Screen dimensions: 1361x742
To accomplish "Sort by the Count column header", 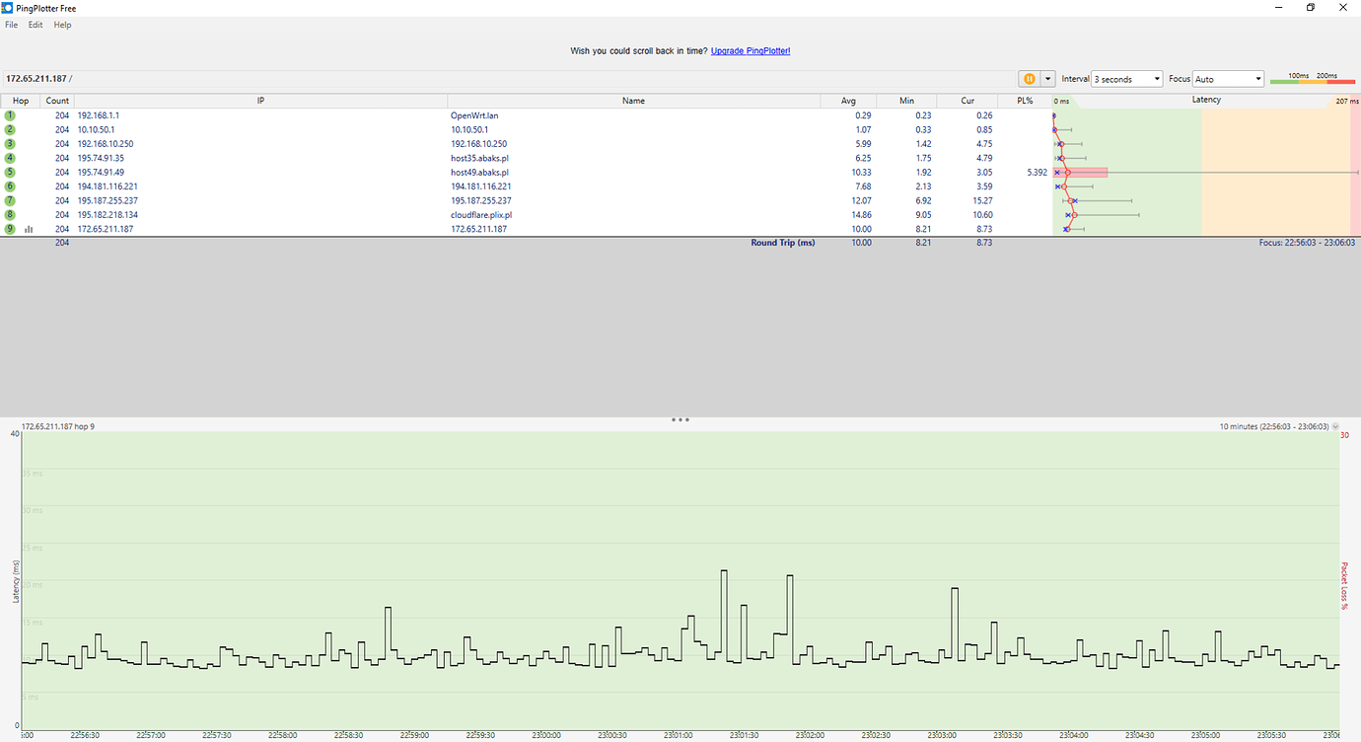I will [57, 101].
